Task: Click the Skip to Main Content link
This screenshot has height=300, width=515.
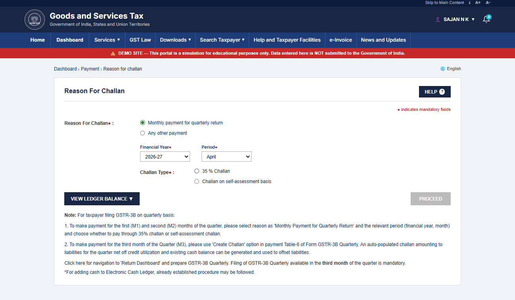Action: 444,3
